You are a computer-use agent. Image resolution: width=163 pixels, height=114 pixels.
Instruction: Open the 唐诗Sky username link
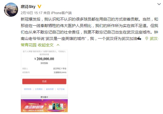click(28, 7)
